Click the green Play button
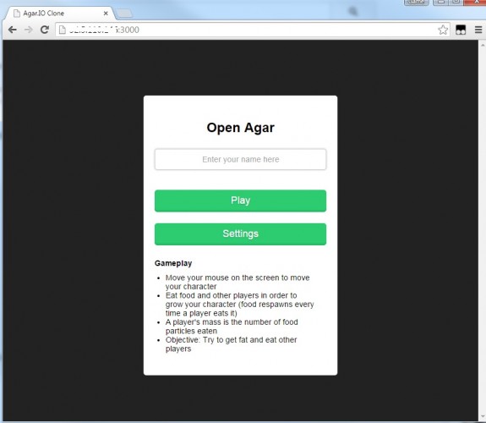Viewport: 486px width, 423px height. click(x=240, y=201)
